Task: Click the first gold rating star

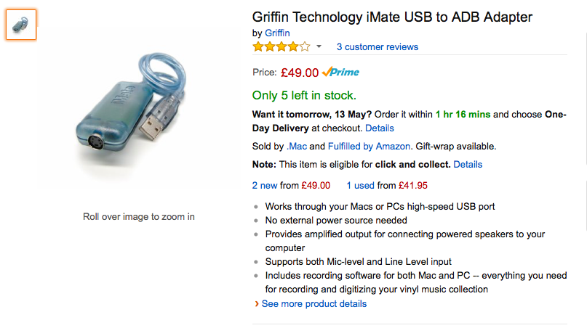Action: click(x=258, y=47)
